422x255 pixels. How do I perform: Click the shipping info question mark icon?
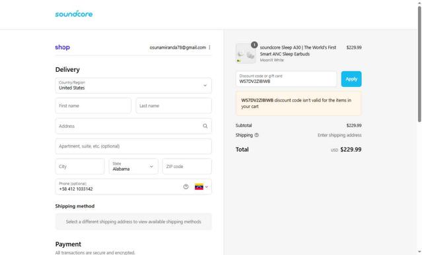pyautogui.click(x=256, y=135)
